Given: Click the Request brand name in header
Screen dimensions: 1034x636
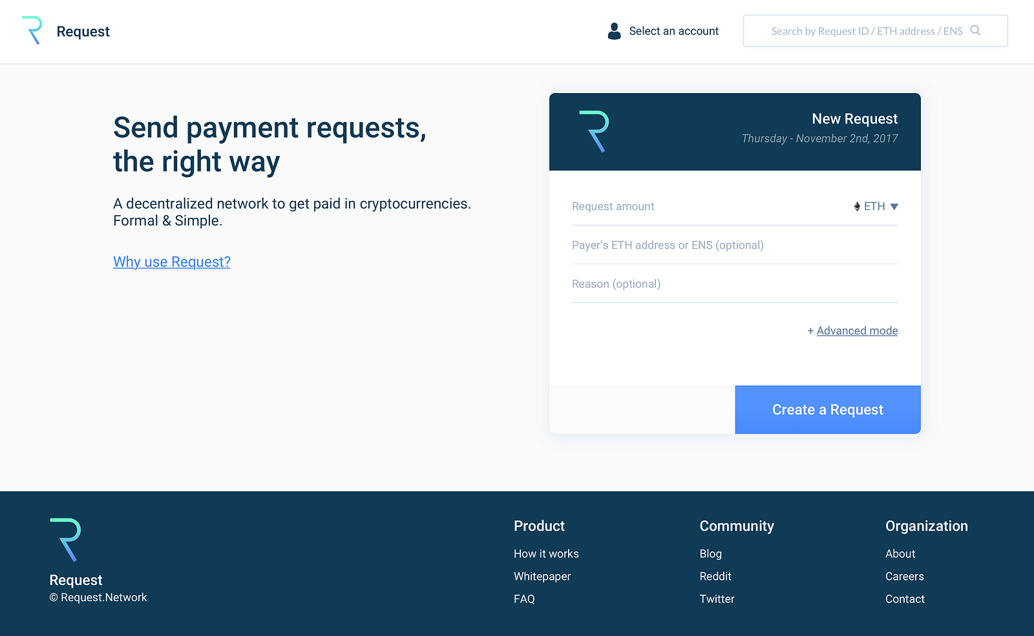Looking at the screenshot, I should pos(83,32).
